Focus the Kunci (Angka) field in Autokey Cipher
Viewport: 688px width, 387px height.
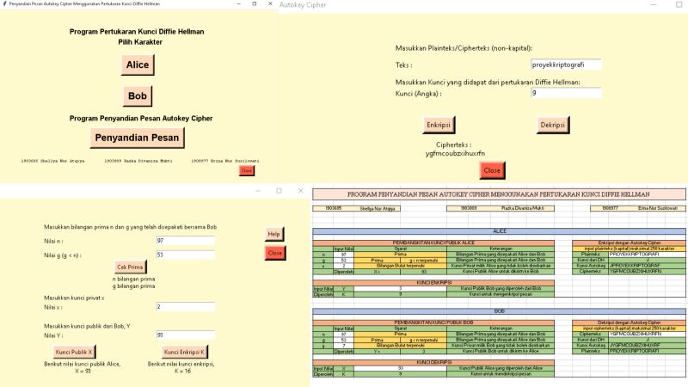click(x=566, y=93)
